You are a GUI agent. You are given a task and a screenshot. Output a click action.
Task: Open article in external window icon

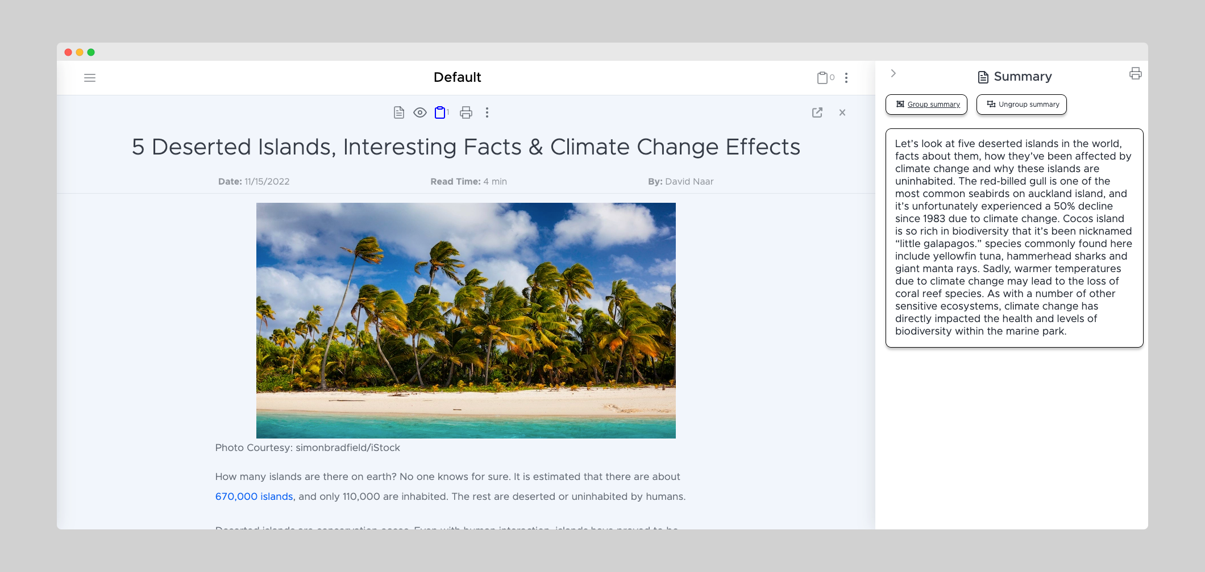click(817, 112)
